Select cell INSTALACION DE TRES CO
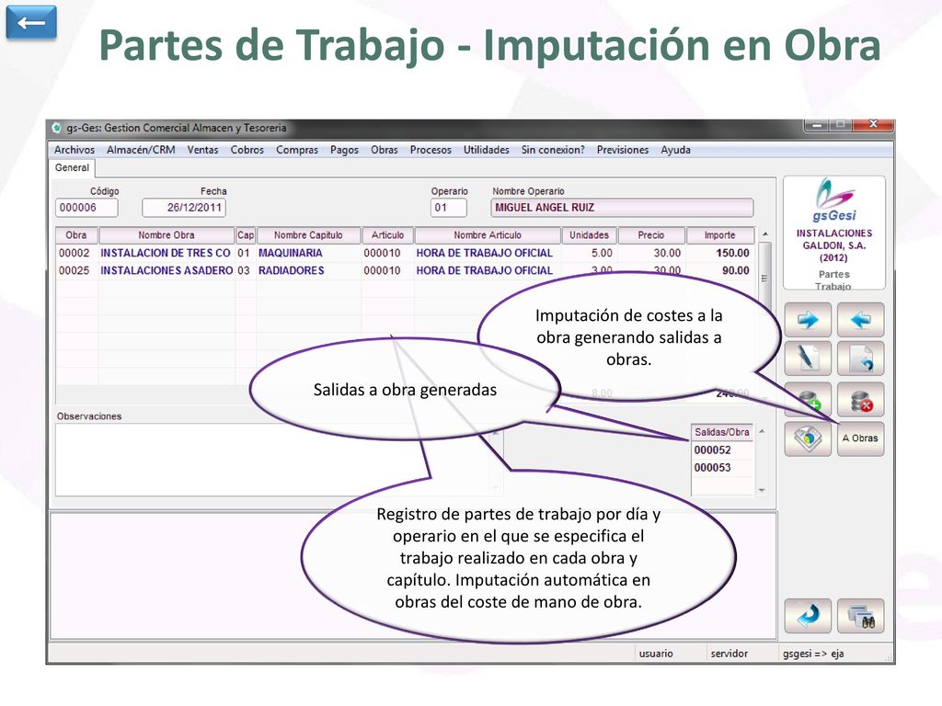Image resolution: width=942 pixels, height=706 pixels. (x=166, y=254)
